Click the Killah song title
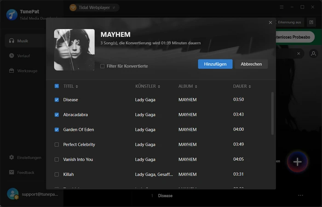Image resolution: width=322 pixels, height=207 pixels. click(69, 174)
